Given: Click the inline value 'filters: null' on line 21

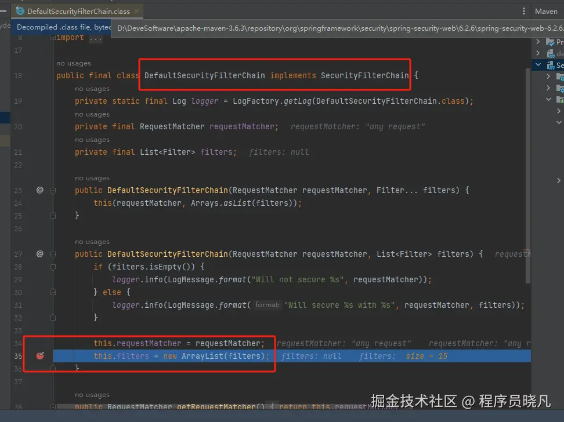Looking at the screenshot, I should tap(279, 152).
